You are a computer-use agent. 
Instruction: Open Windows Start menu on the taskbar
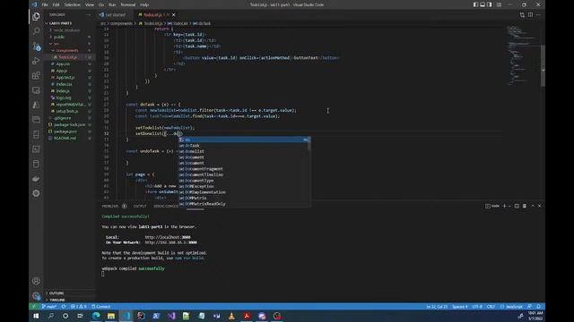(x=36, y=316)
